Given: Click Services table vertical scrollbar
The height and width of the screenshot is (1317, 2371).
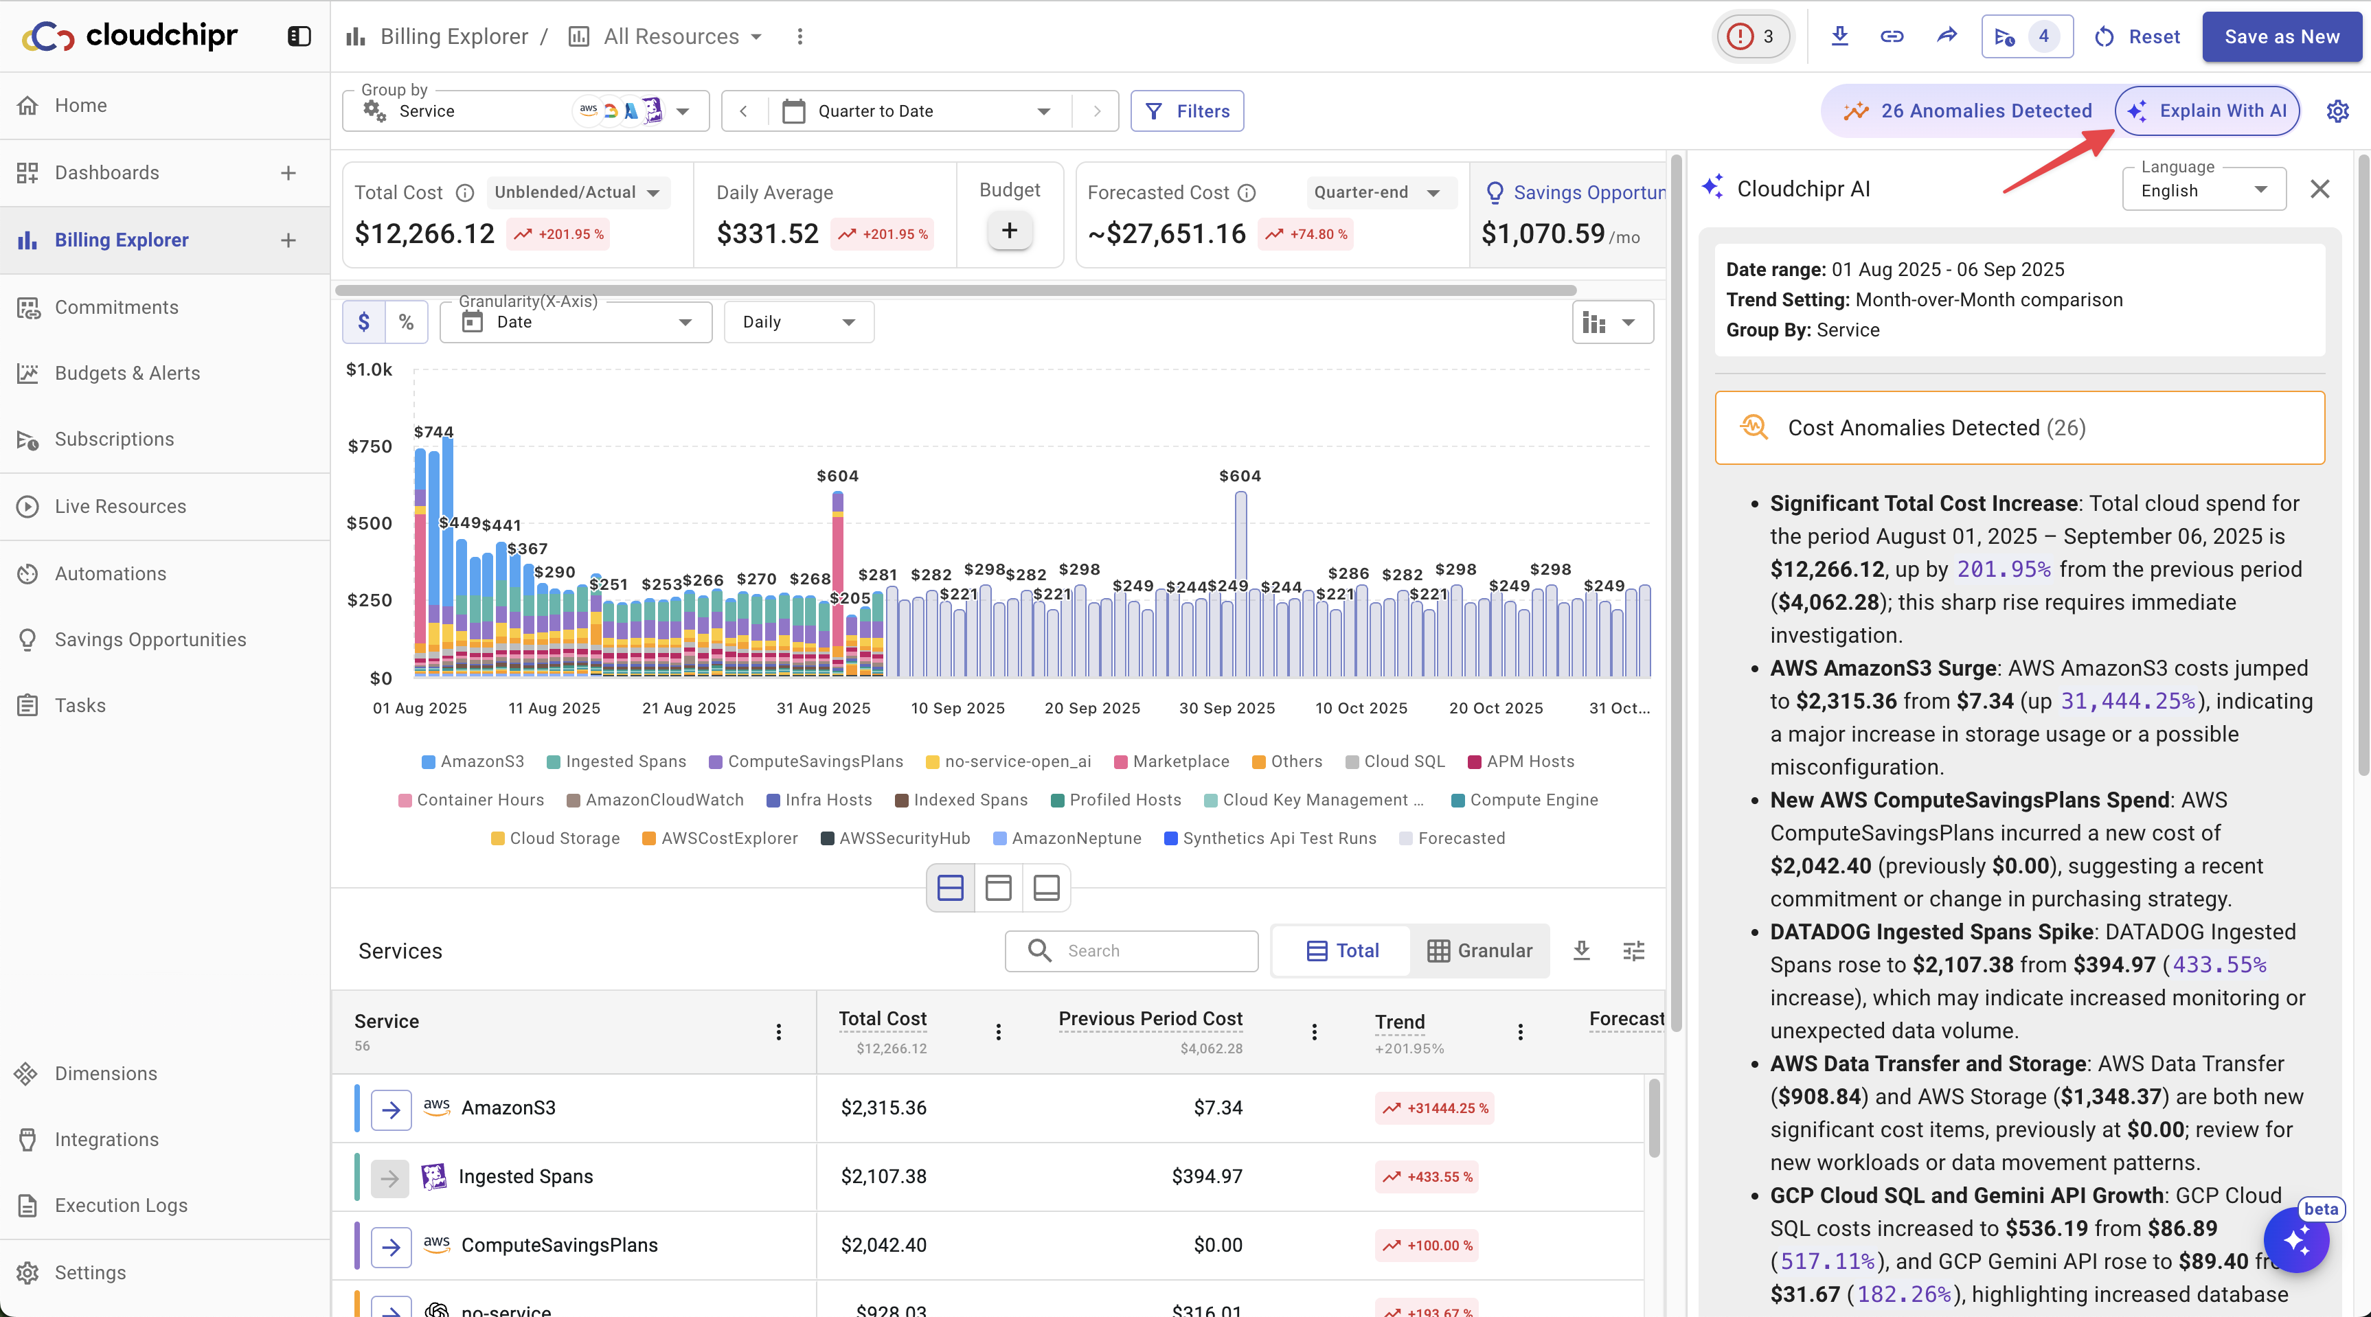Looking at the screenshot, I should [1654, 1118].
